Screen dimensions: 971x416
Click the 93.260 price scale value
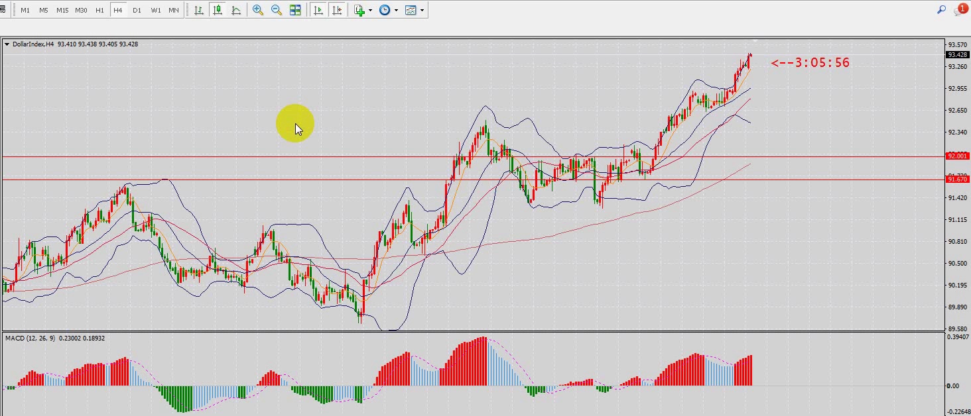958,67
